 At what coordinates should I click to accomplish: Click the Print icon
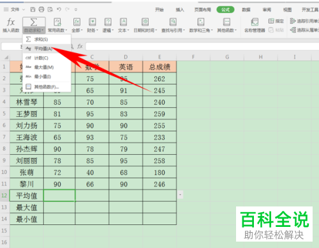click(41, 10)
